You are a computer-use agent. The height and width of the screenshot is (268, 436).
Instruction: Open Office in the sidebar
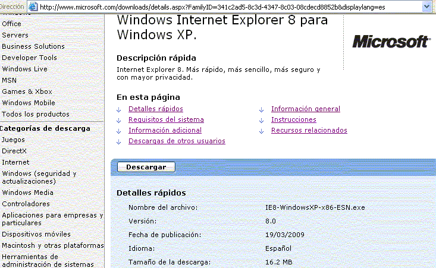(11, 24)
